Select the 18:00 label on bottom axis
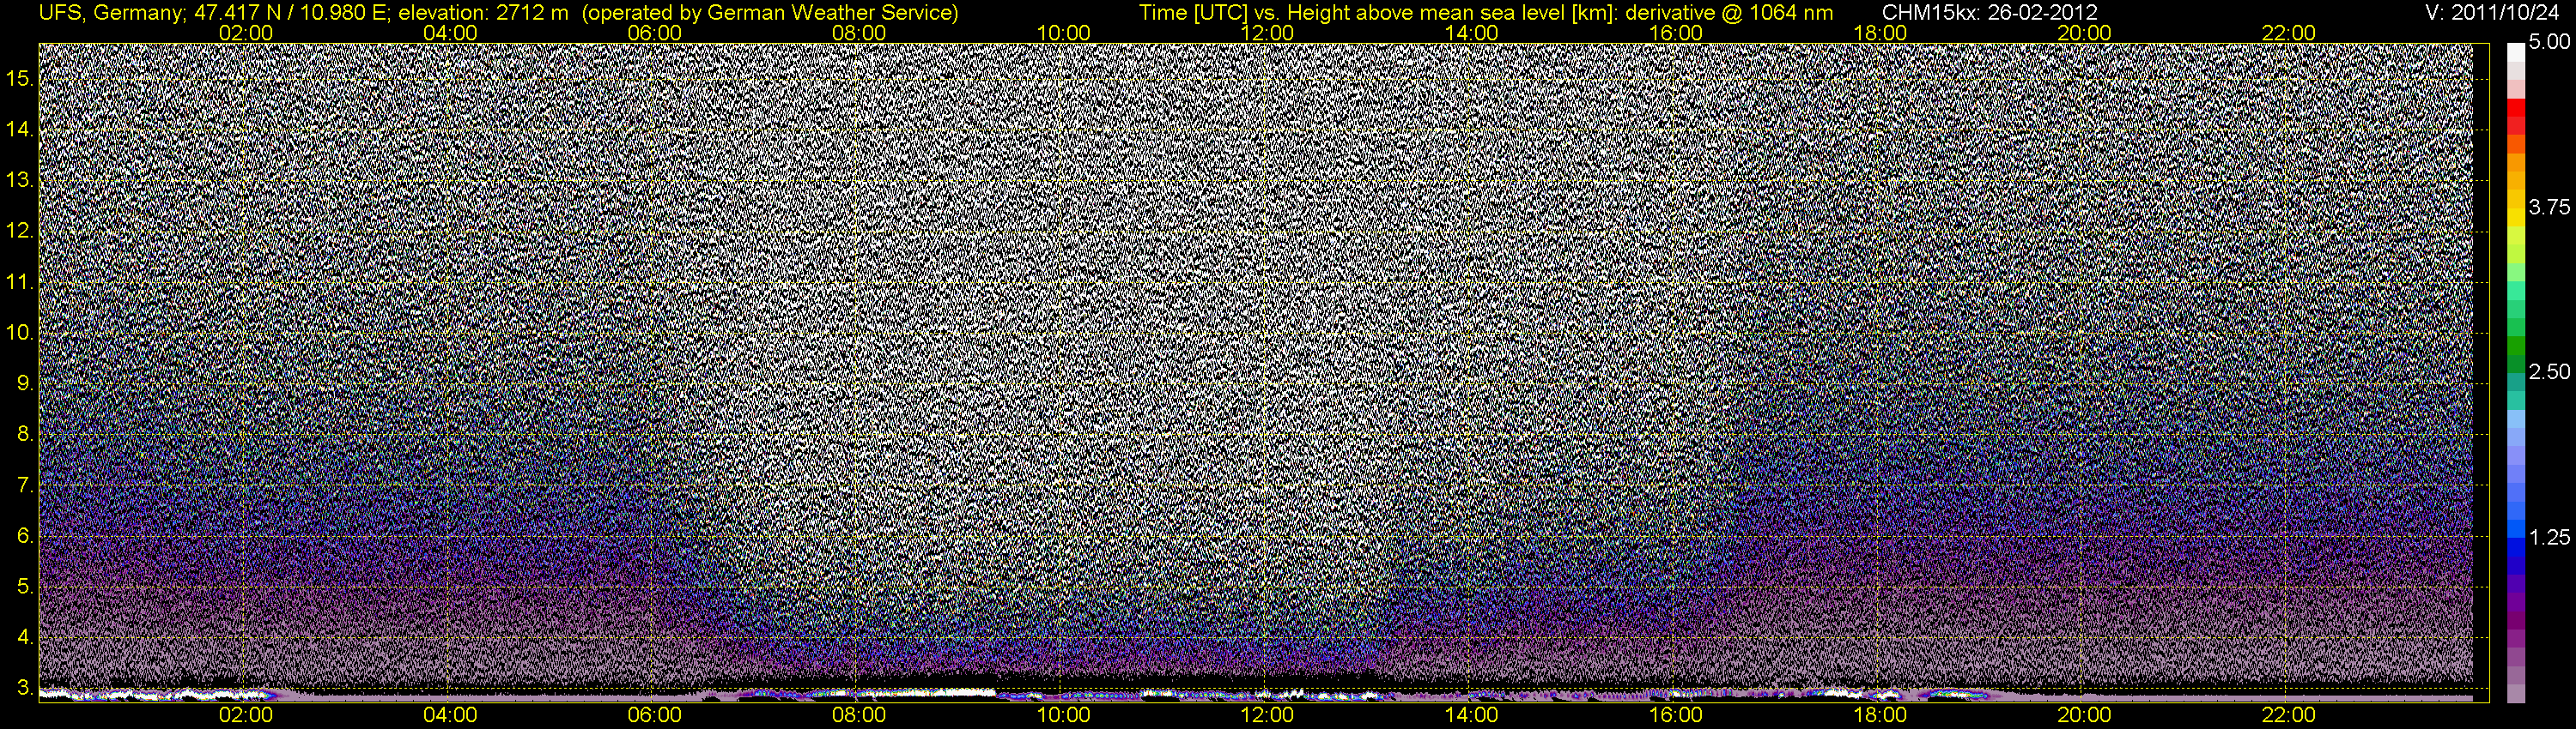 (1880, 715)
